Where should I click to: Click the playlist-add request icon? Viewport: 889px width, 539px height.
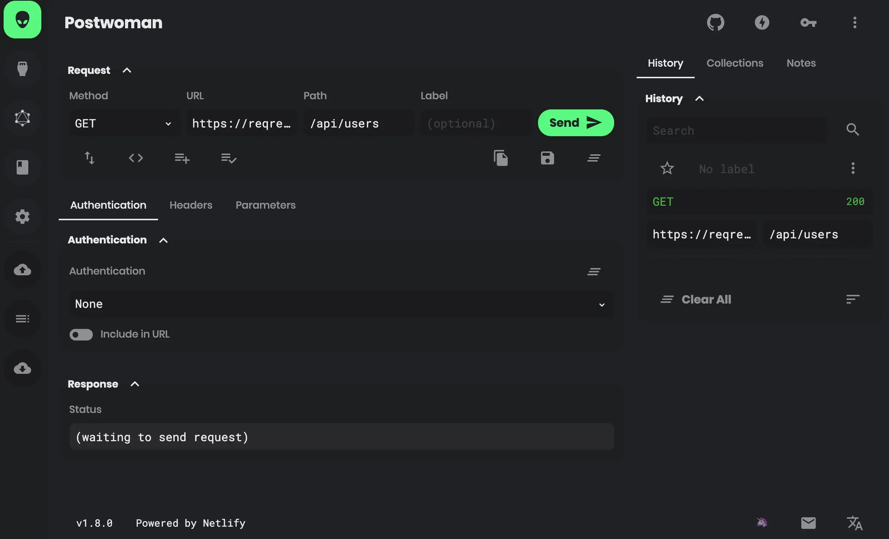pos(182,158)
